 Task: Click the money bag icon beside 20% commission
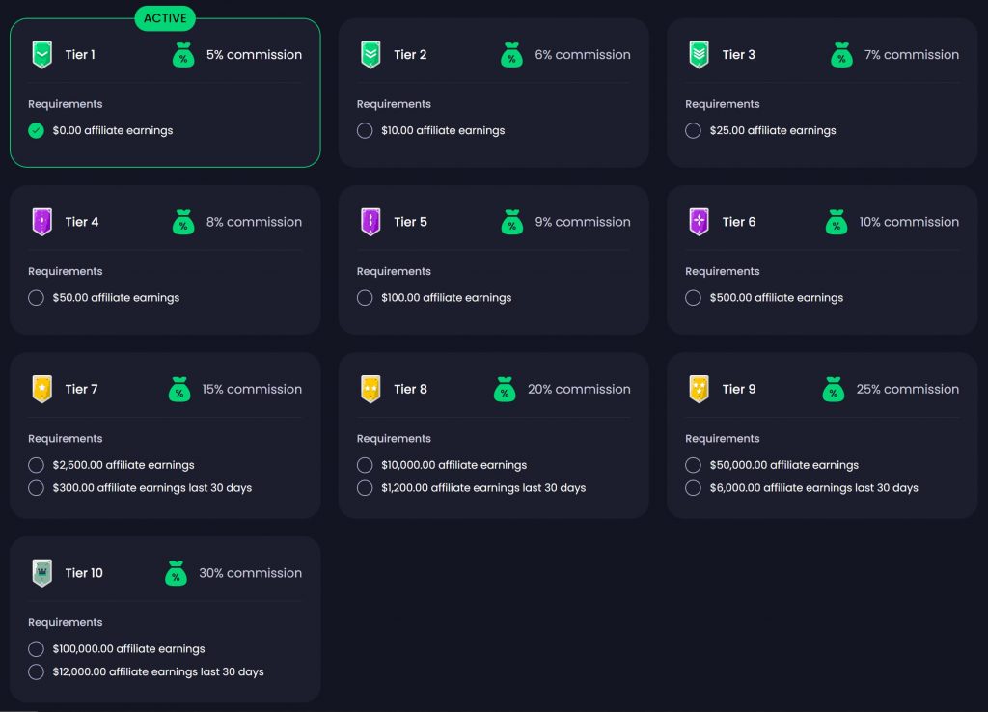pos(505,390)
